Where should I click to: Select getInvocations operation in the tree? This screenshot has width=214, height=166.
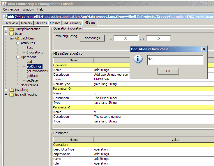[37, 71]
